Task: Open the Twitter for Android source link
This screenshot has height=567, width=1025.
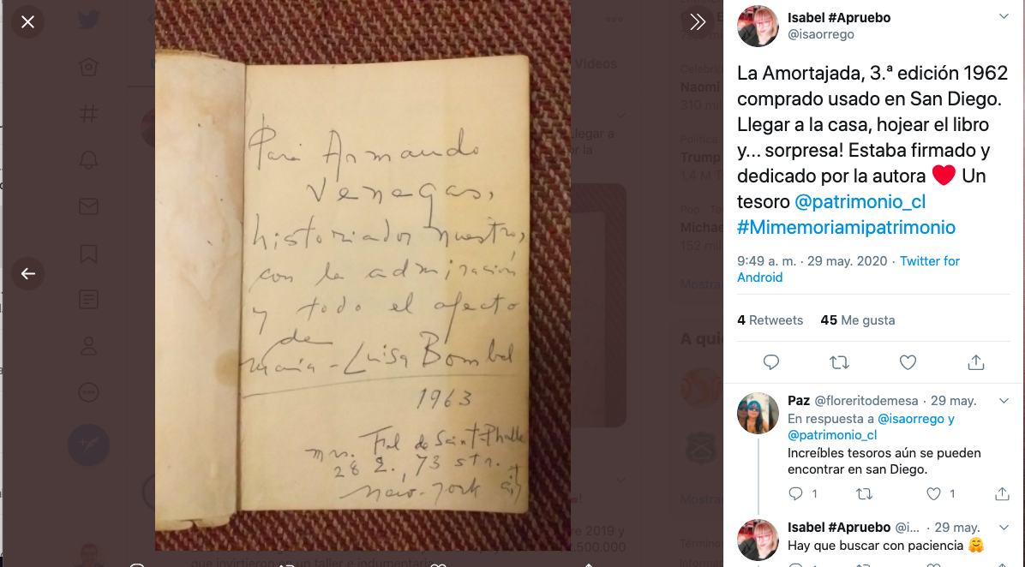Action: tap(848, 269)
